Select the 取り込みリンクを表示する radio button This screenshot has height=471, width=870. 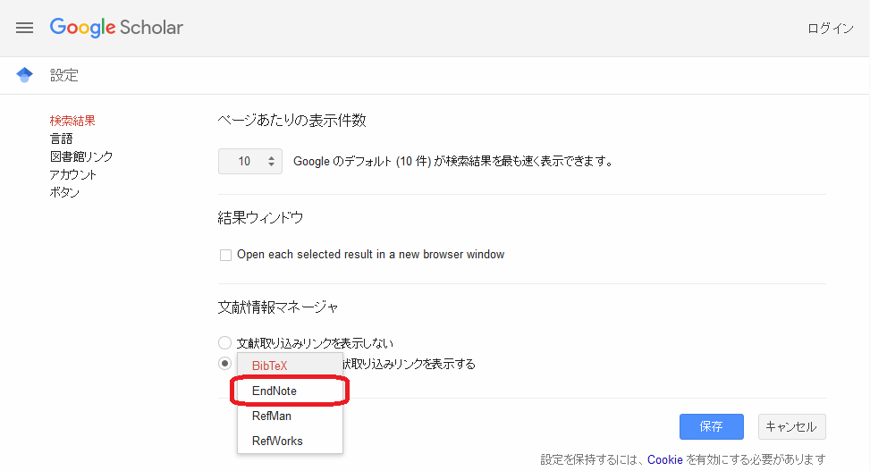[x=224, y=364]
